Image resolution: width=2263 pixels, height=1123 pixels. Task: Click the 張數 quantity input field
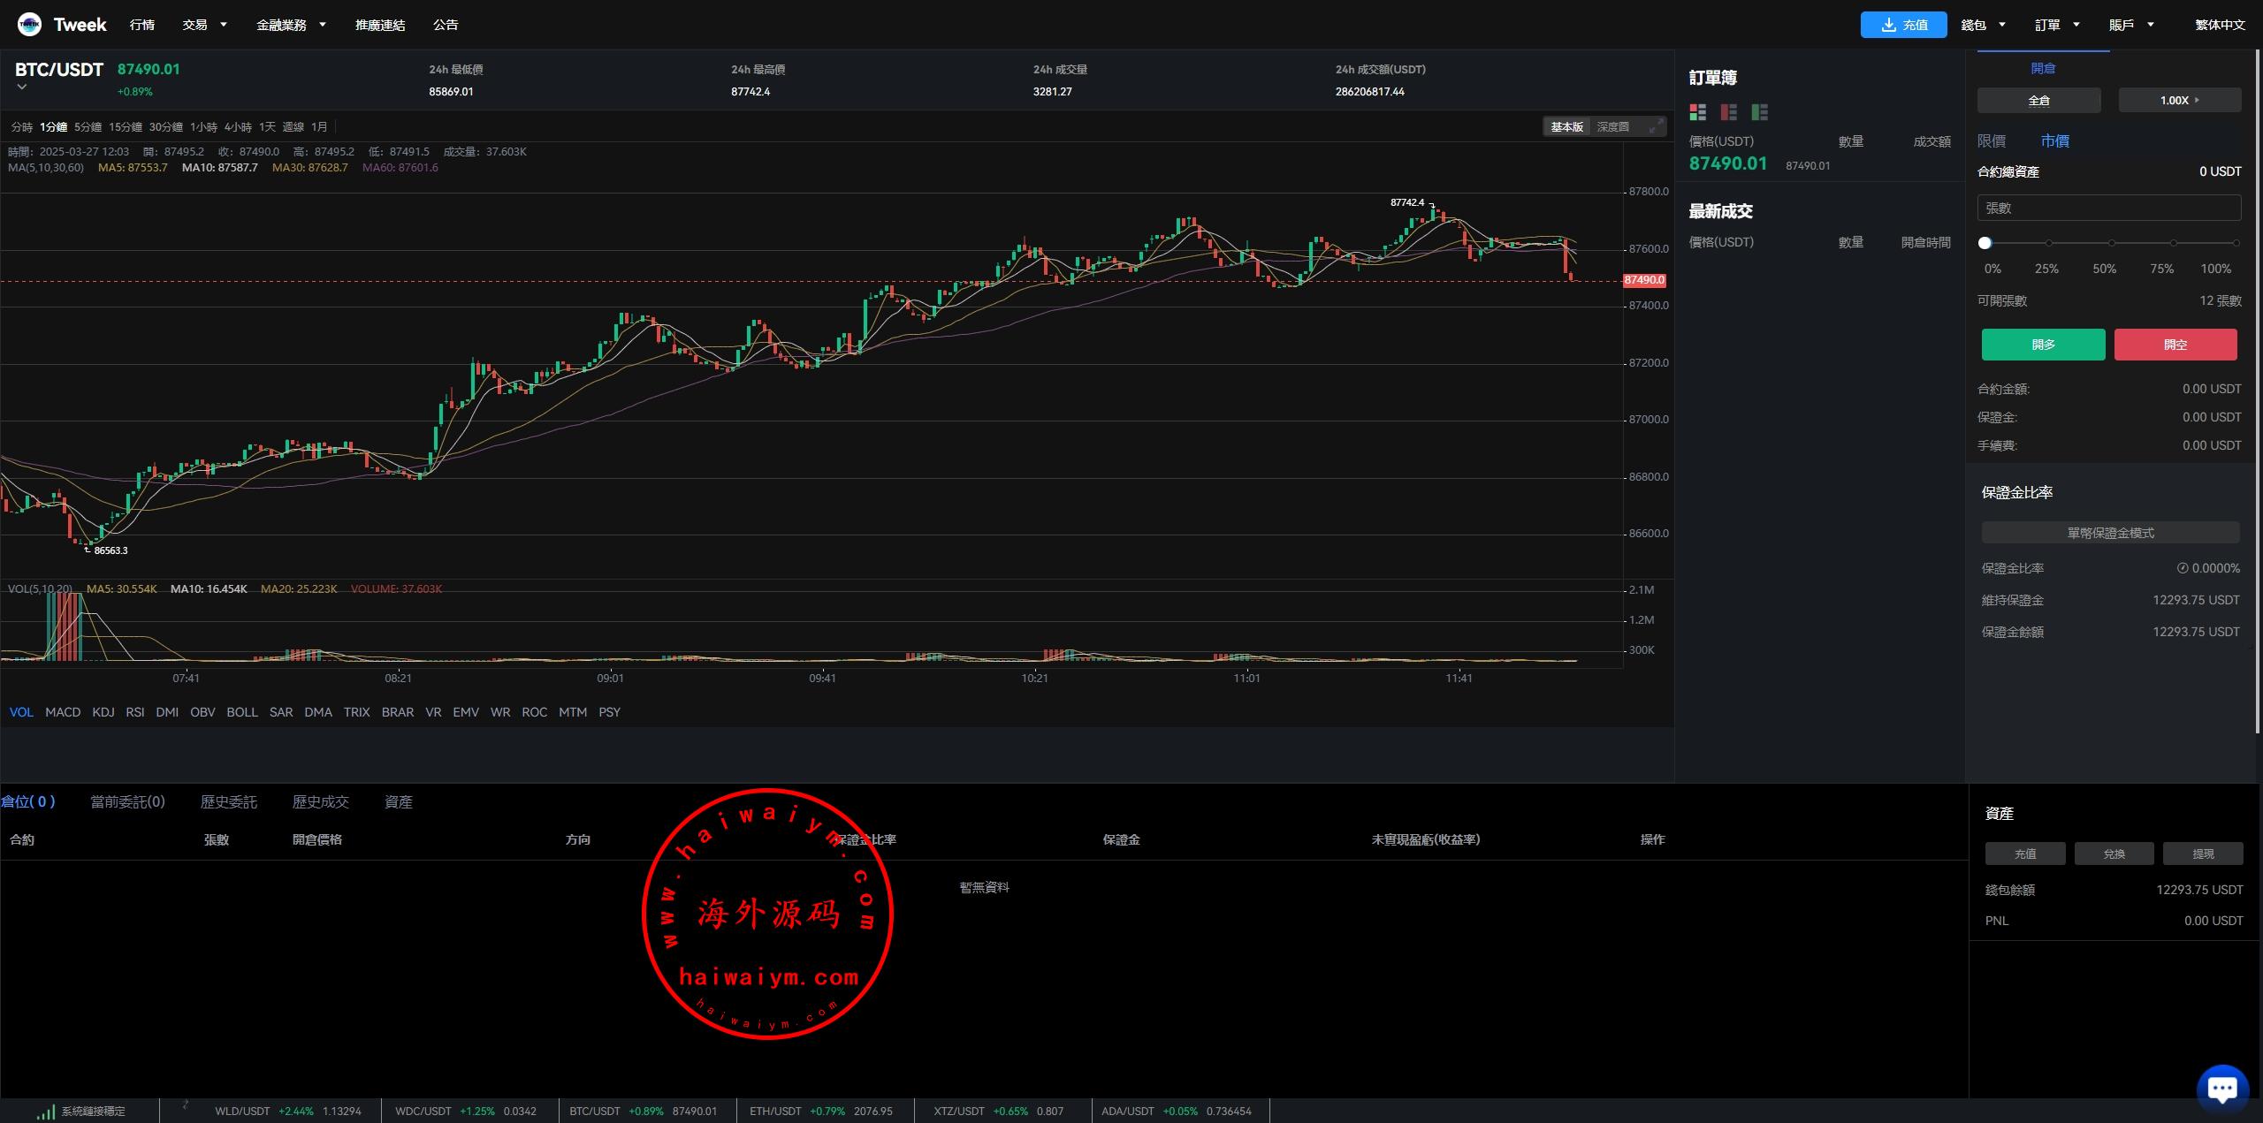(2108, 209)
